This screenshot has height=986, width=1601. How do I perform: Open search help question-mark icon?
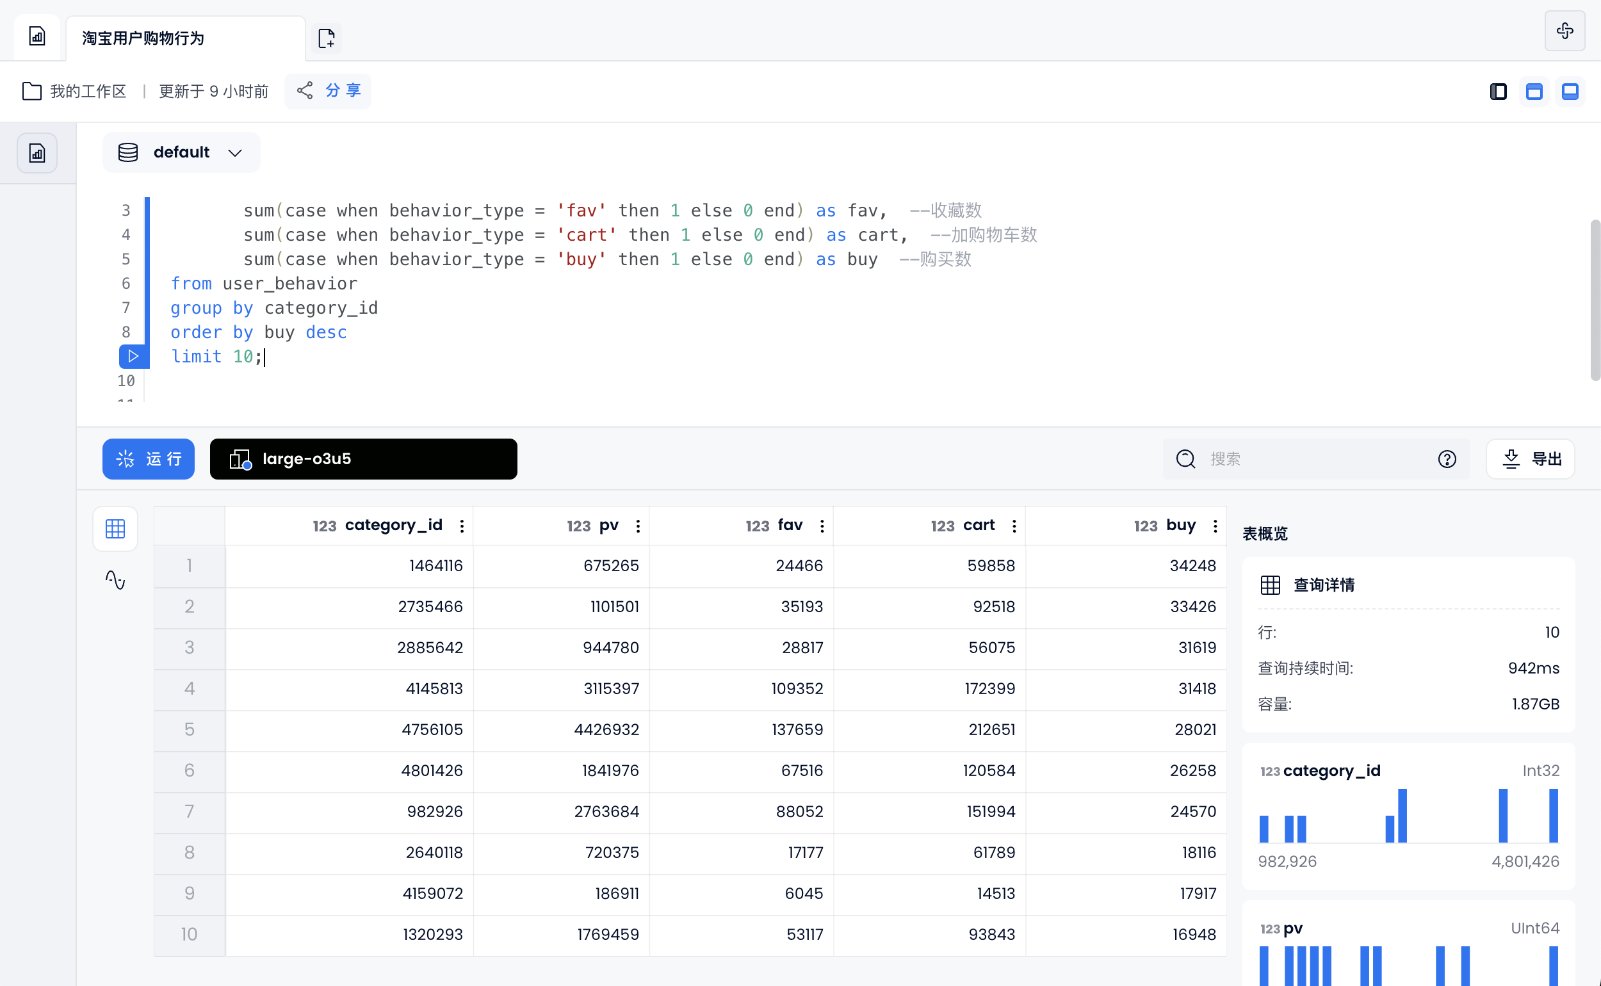1447,458
